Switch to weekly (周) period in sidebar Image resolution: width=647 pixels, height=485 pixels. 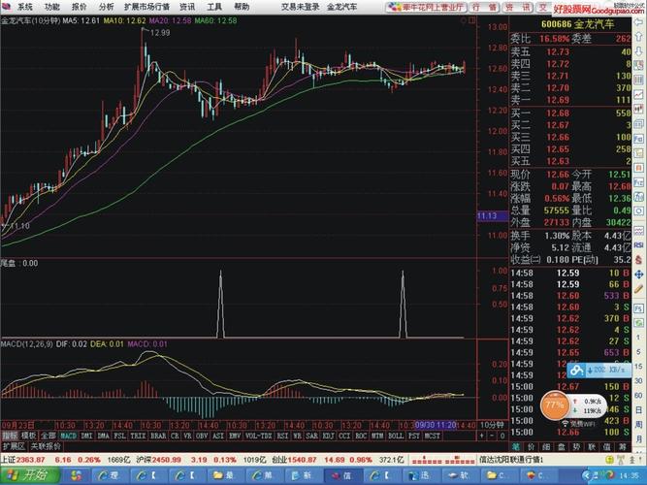coord(638,425)
